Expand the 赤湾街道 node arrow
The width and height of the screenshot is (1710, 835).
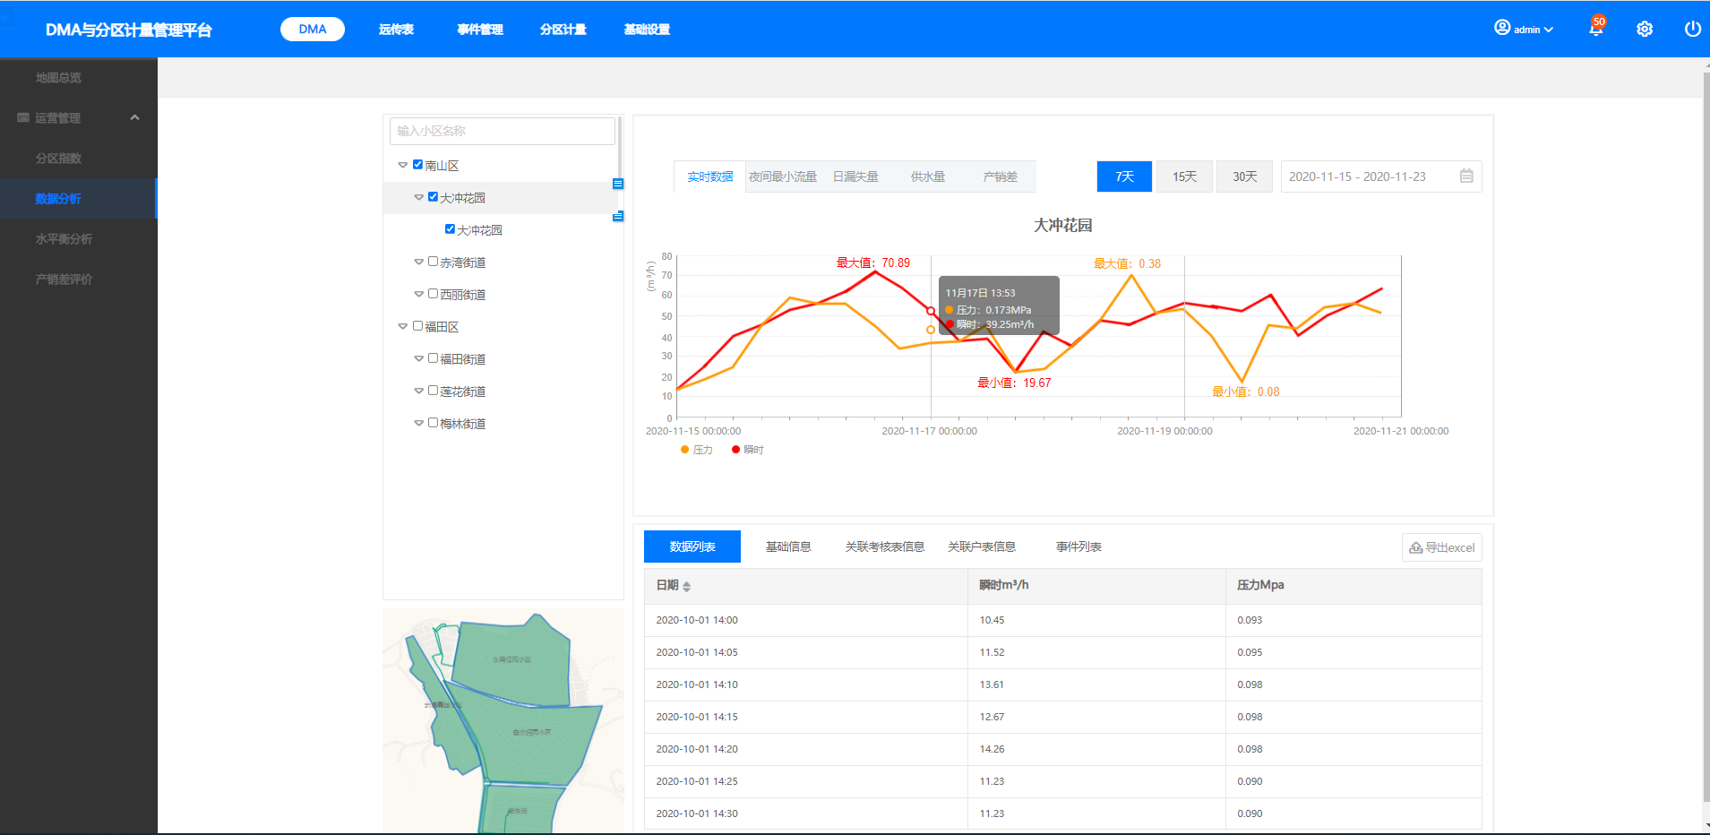click(x=418, y=263)
